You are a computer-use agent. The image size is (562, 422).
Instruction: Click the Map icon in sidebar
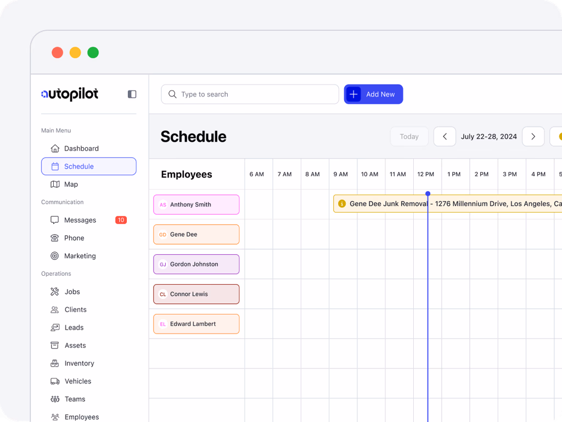click(x=55, y=185)
